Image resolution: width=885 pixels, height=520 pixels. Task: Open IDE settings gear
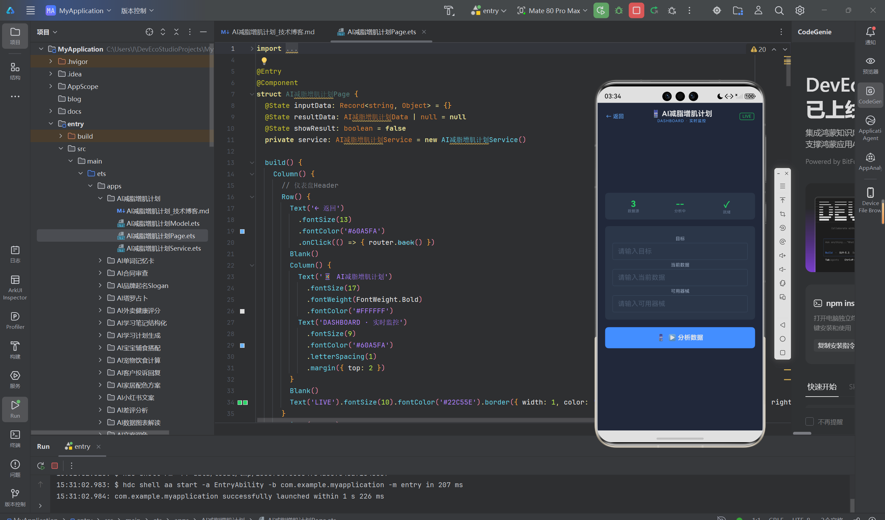800,10
